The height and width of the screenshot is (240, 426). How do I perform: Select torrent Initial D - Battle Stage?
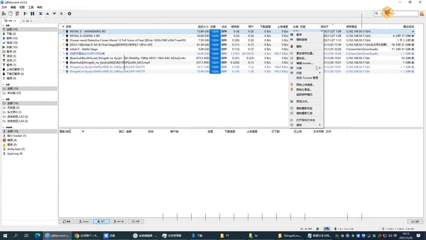click(83, 49)
